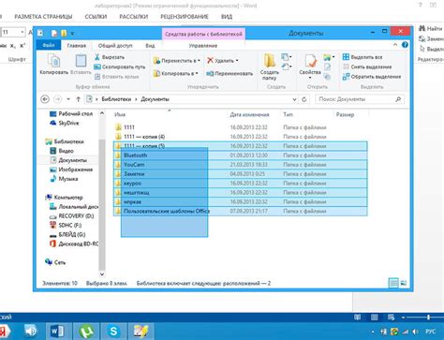
Task: Click the Delete (Удалить) red X icon
Action: coord(210,60)
